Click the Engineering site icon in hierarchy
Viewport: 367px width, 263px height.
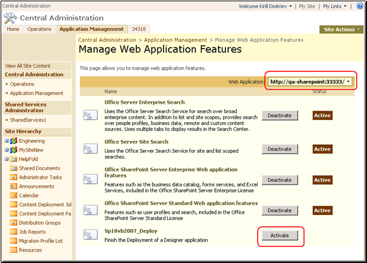[13, 141]
